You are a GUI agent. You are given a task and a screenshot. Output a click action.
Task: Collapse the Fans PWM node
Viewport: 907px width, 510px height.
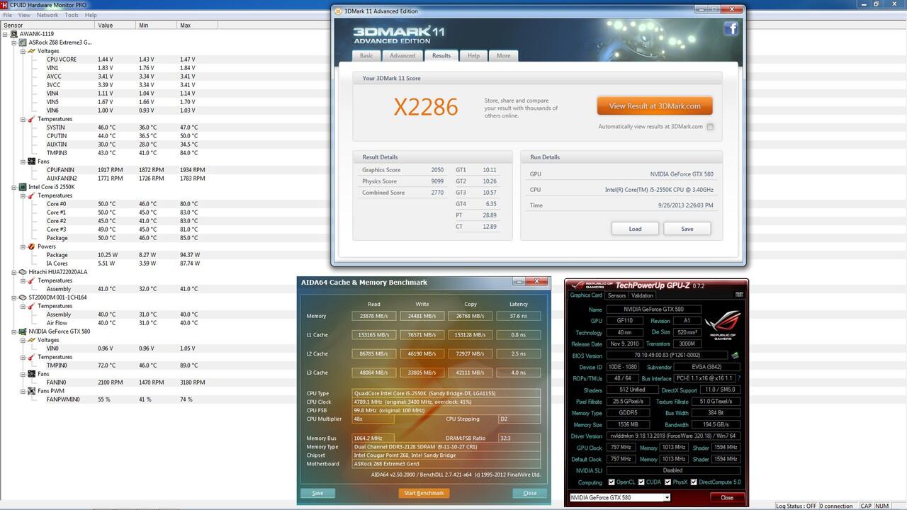23,391
